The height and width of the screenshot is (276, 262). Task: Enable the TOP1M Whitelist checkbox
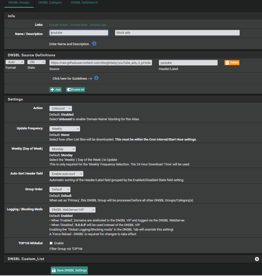point(51,243)
